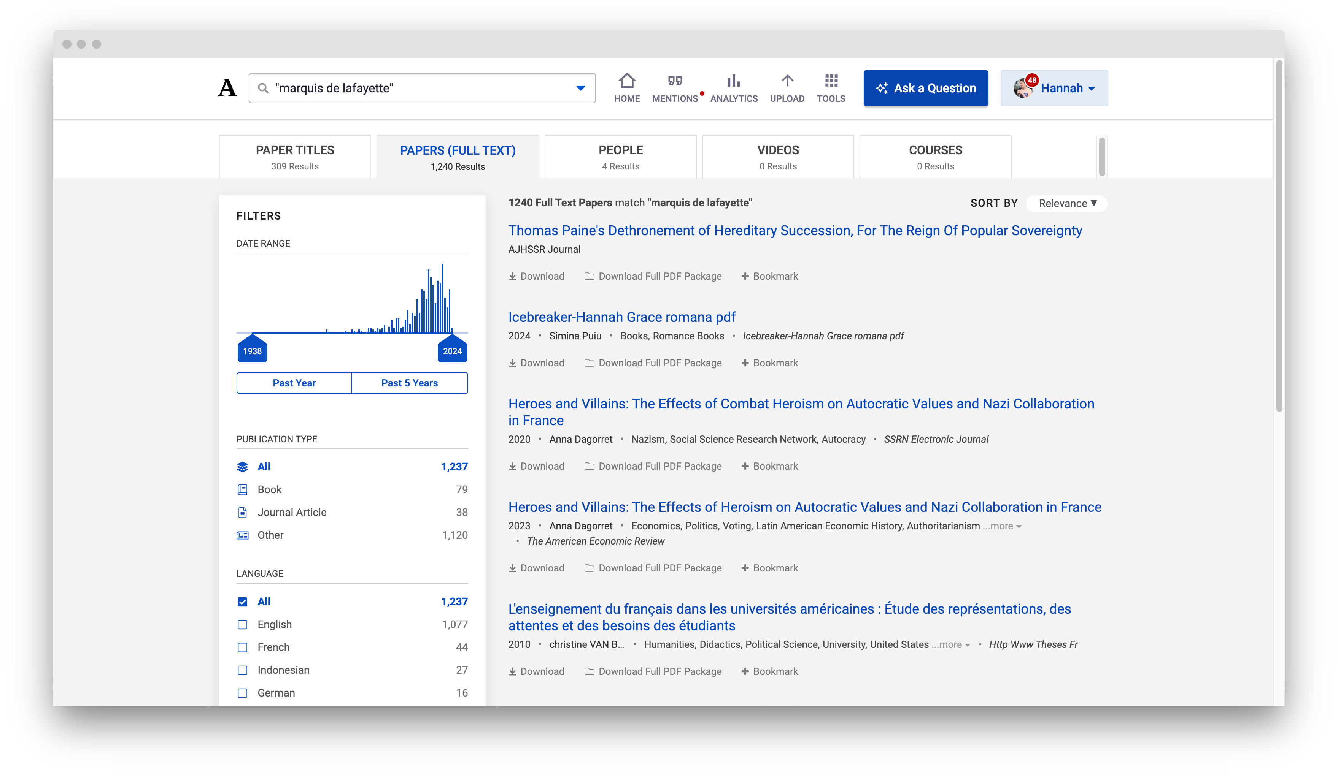Image resolution: width=1338 pixels, height=782 pixels.
Task: Click Download Full PDF Package for 2023 Heroes
Action: pyautogui.click(x=653, y=568)
